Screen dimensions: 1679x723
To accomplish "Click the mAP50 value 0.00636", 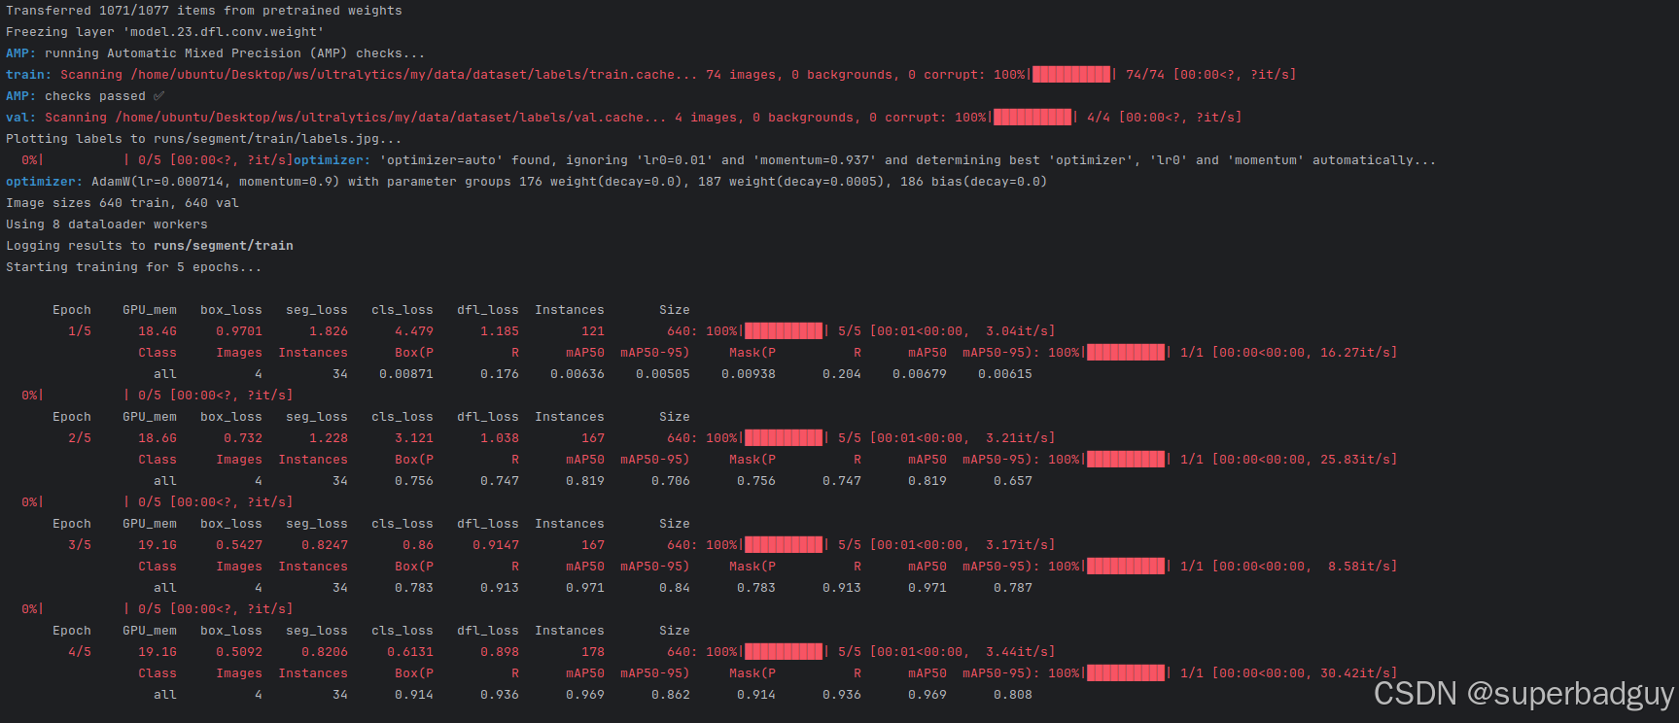I will [577, 374].
